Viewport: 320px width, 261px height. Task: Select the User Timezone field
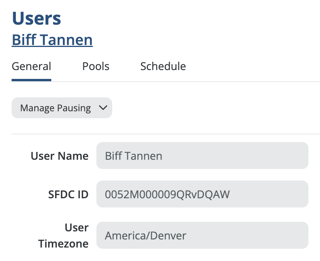pyautogui.click(x=202, y=235)
